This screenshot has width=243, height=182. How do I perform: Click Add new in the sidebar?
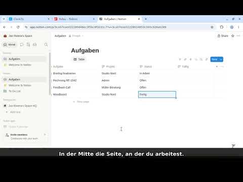click(x=13, y=112)
